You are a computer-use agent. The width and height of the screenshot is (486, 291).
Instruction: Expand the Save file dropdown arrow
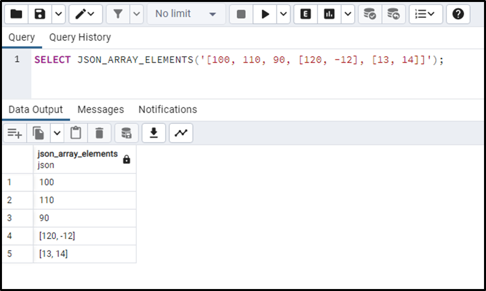(58, 14)
